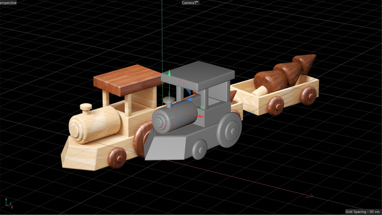
Task: Click the Camera label at top of viewport
Action: 188,3
